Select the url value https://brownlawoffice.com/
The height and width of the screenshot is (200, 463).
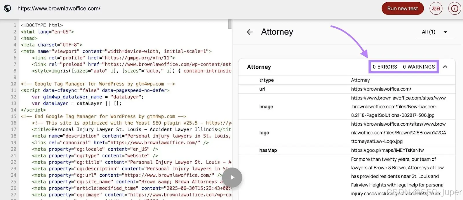click(381, 89)
